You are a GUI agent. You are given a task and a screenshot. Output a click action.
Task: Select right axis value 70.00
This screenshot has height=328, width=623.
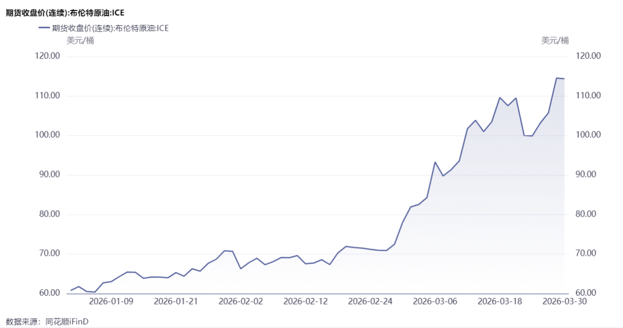[586, 254]
